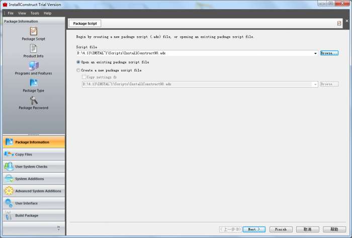Open the File menu

[11, 13]
